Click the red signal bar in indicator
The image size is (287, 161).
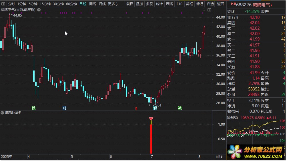tap(151, 139)
